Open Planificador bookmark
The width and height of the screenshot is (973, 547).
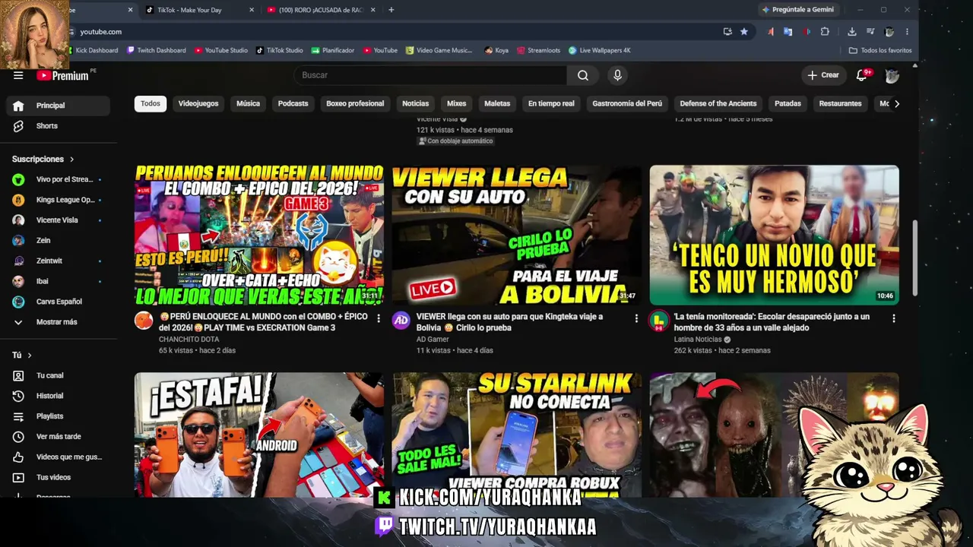click(x=333, y=50)
